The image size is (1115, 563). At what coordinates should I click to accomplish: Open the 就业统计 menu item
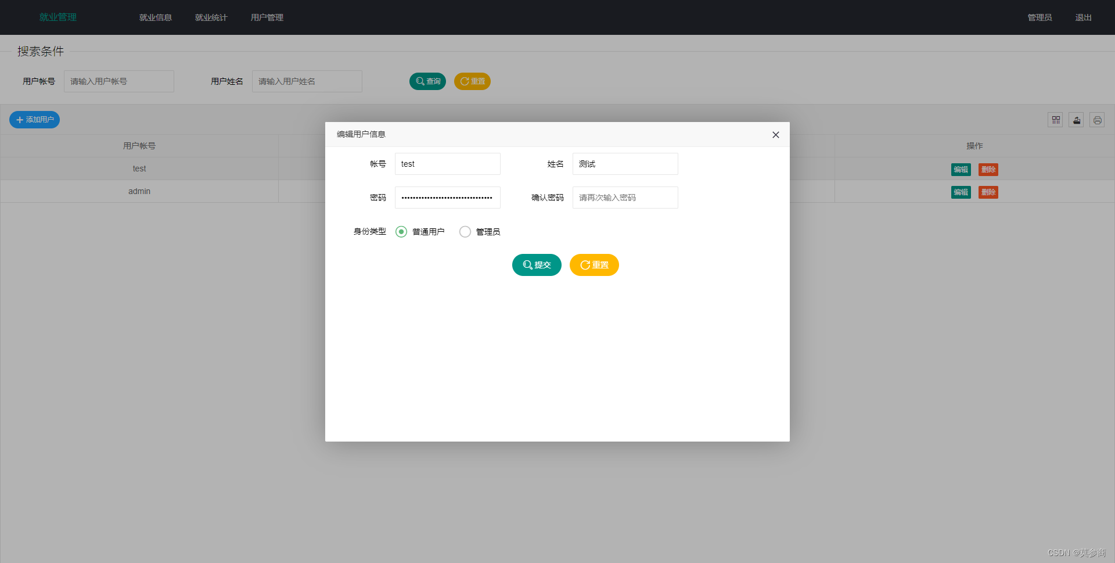tap(211, 17)
